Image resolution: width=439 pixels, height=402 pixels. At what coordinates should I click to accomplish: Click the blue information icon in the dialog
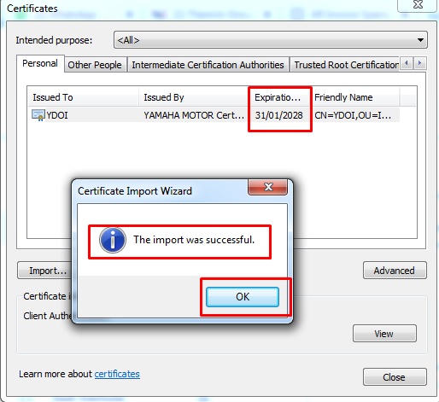click(113, 240)
